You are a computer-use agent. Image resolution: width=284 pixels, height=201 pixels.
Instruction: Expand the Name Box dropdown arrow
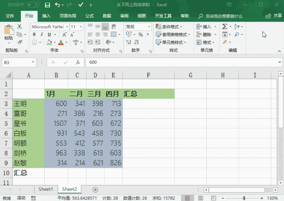click(x=32, y=62)
